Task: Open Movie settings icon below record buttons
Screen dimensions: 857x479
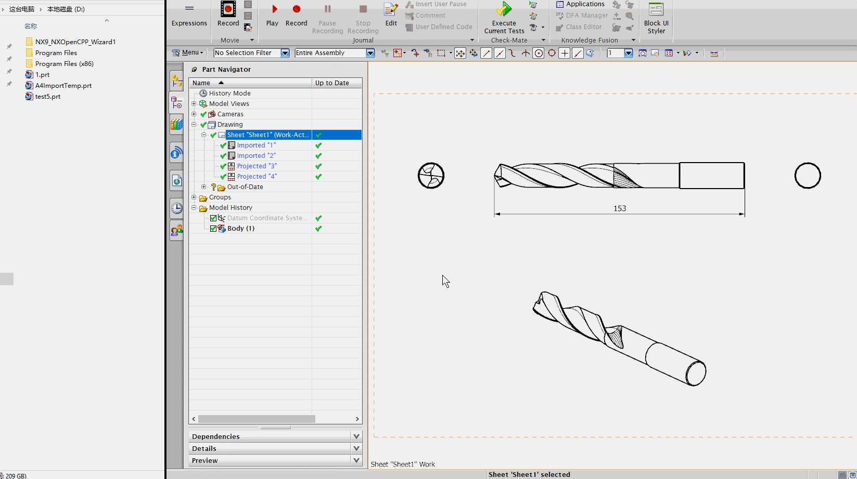Action: (x=248, y=28)
